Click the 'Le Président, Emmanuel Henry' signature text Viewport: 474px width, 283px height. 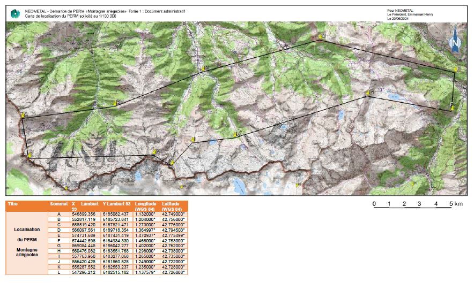click(410, 14)
